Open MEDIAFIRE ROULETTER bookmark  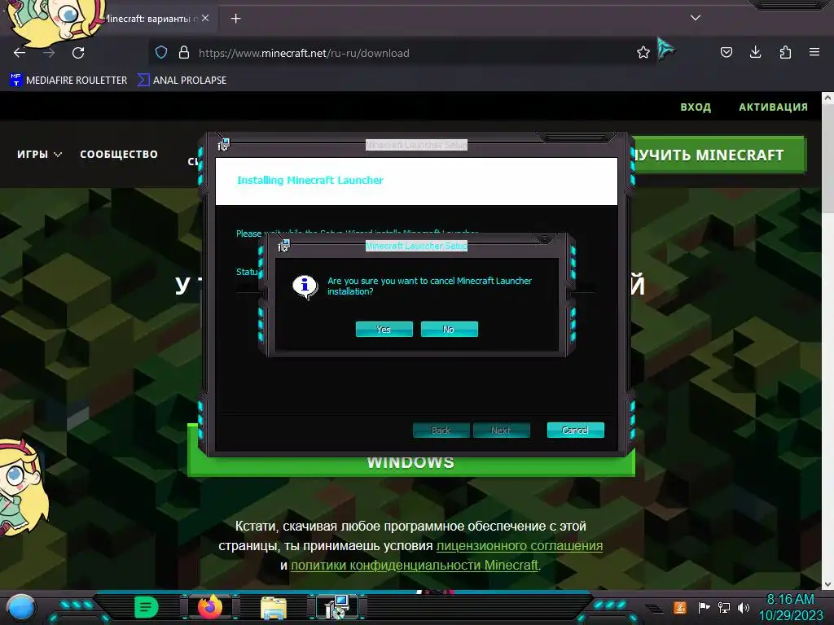(x=68, y=81)
